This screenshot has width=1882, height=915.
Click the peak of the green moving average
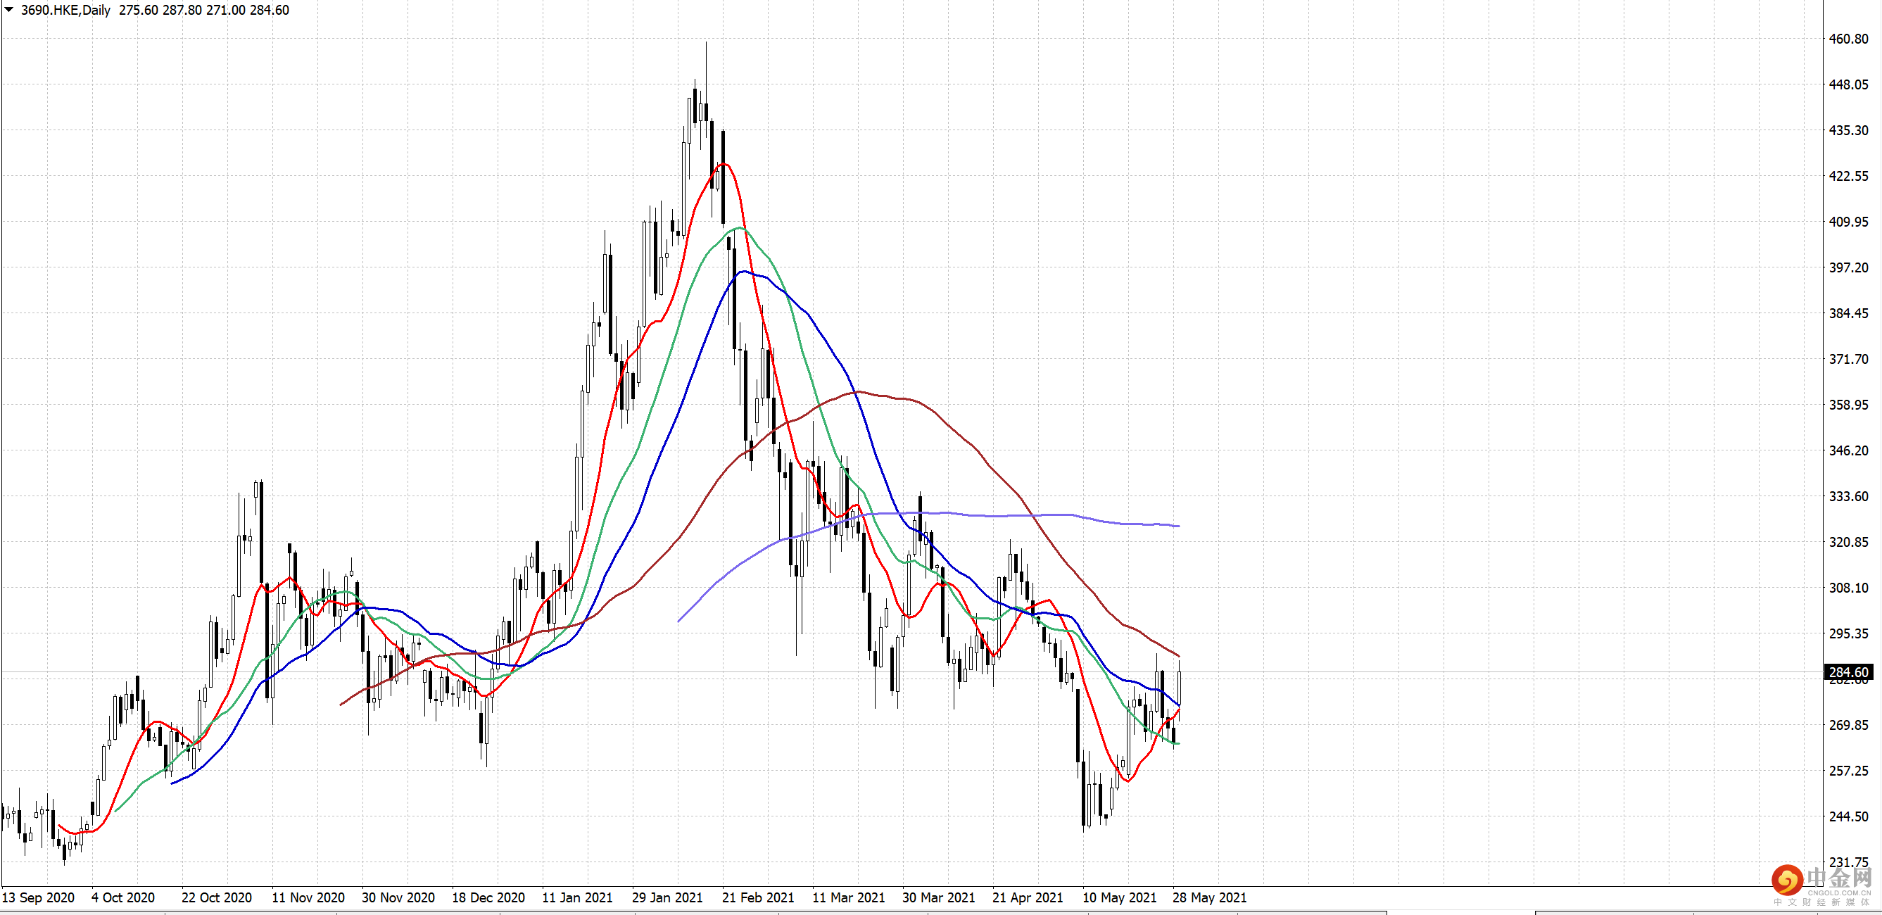(x=739, y=228)
